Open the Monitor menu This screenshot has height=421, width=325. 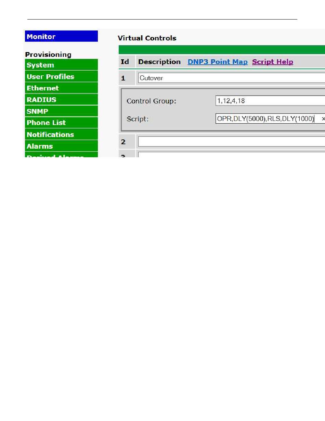pos(61,36)
